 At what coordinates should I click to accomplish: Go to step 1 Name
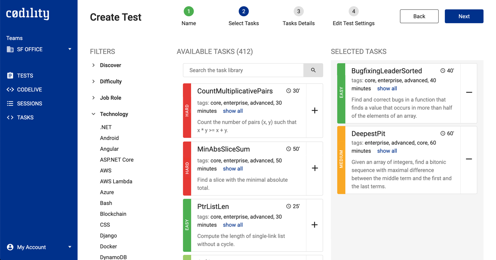(189, 12)
